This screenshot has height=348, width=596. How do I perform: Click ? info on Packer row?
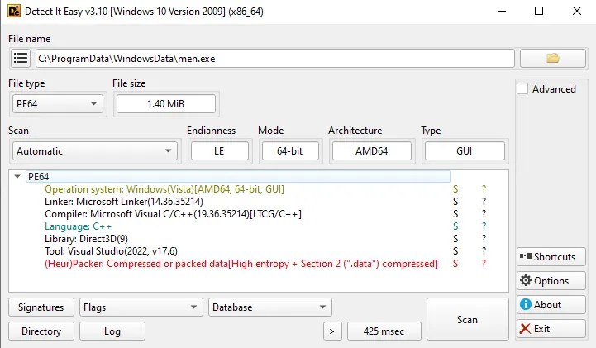pyautogui.click(x=484, y=264)
